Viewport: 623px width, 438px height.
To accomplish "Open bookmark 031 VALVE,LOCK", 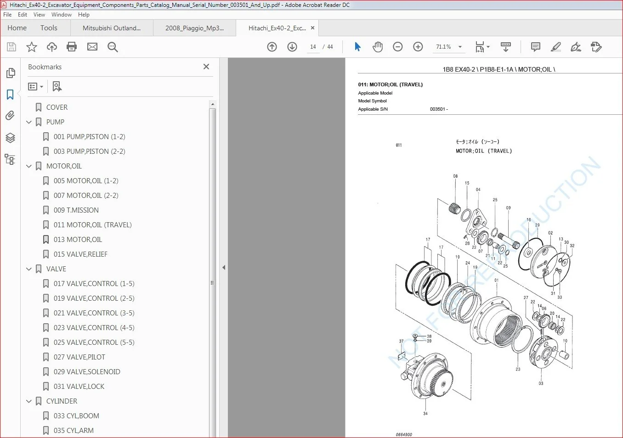I will (79, 387).
